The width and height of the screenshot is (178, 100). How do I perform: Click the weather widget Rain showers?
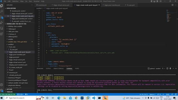click(x=132, y=98)
